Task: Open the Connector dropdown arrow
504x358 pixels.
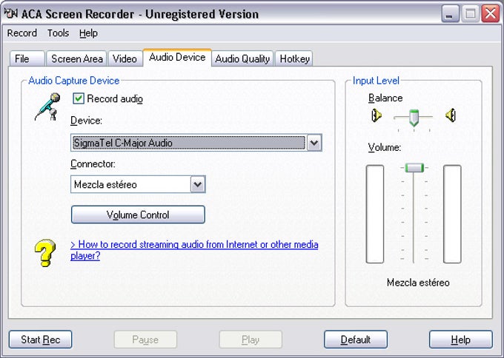Action: pyautogui.click(x=197, y=184)
